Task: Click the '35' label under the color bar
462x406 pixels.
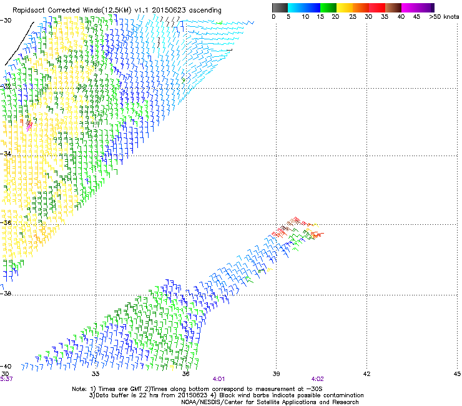Action: point(385,17)
